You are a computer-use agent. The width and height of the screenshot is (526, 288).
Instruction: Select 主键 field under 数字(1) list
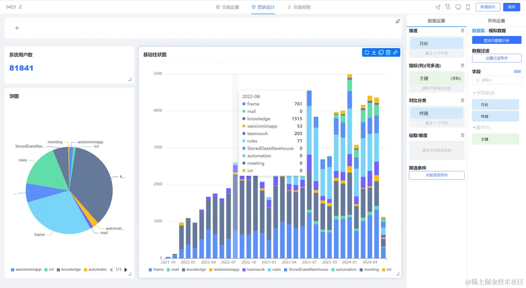pyautogui.click(x=495, y=139)
